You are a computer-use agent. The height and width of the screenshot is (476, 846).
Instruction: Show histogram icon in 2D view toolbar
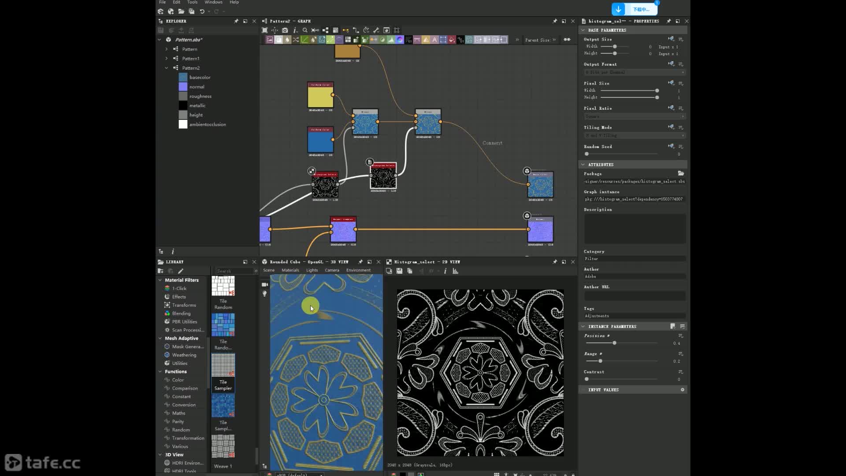[456, 271]
